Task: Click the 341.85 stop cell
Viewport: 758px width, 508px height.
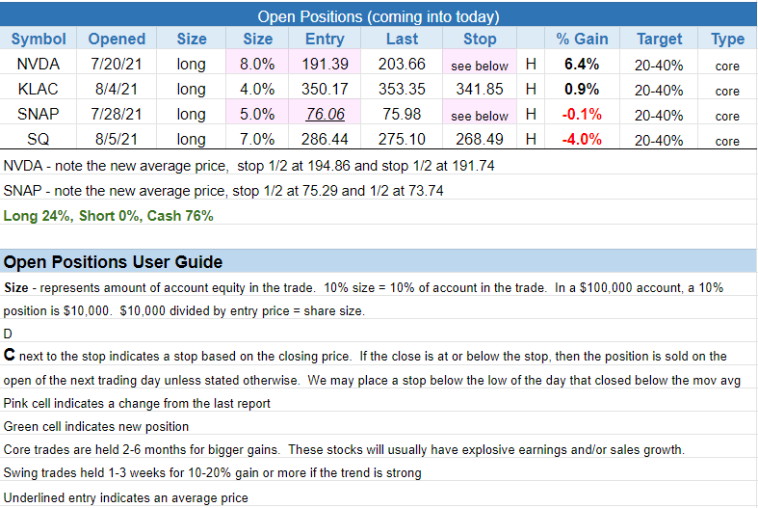Action: [x=480, y=89]
